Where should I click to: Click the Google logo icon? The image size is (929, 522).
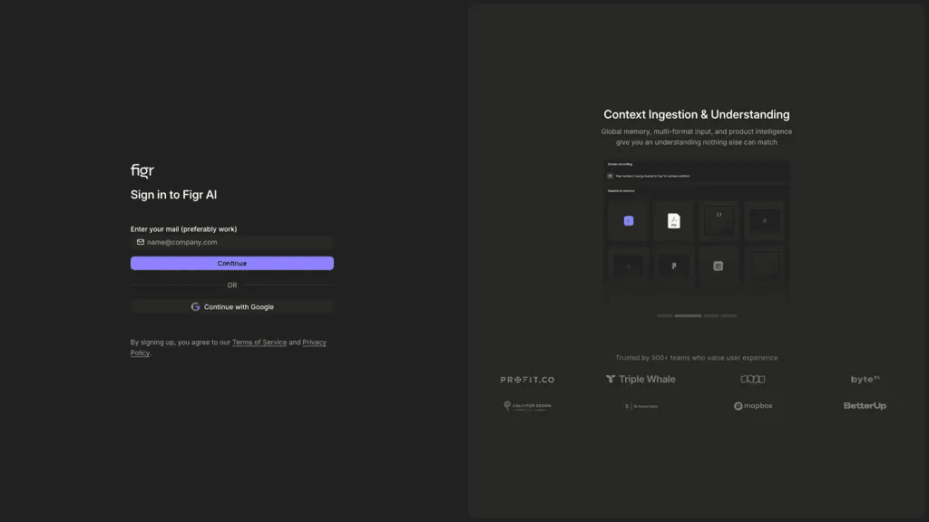coord(196,306)
